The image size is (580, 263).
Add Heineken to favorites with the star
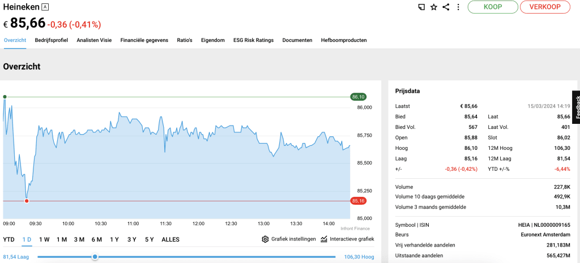point(434,7)
